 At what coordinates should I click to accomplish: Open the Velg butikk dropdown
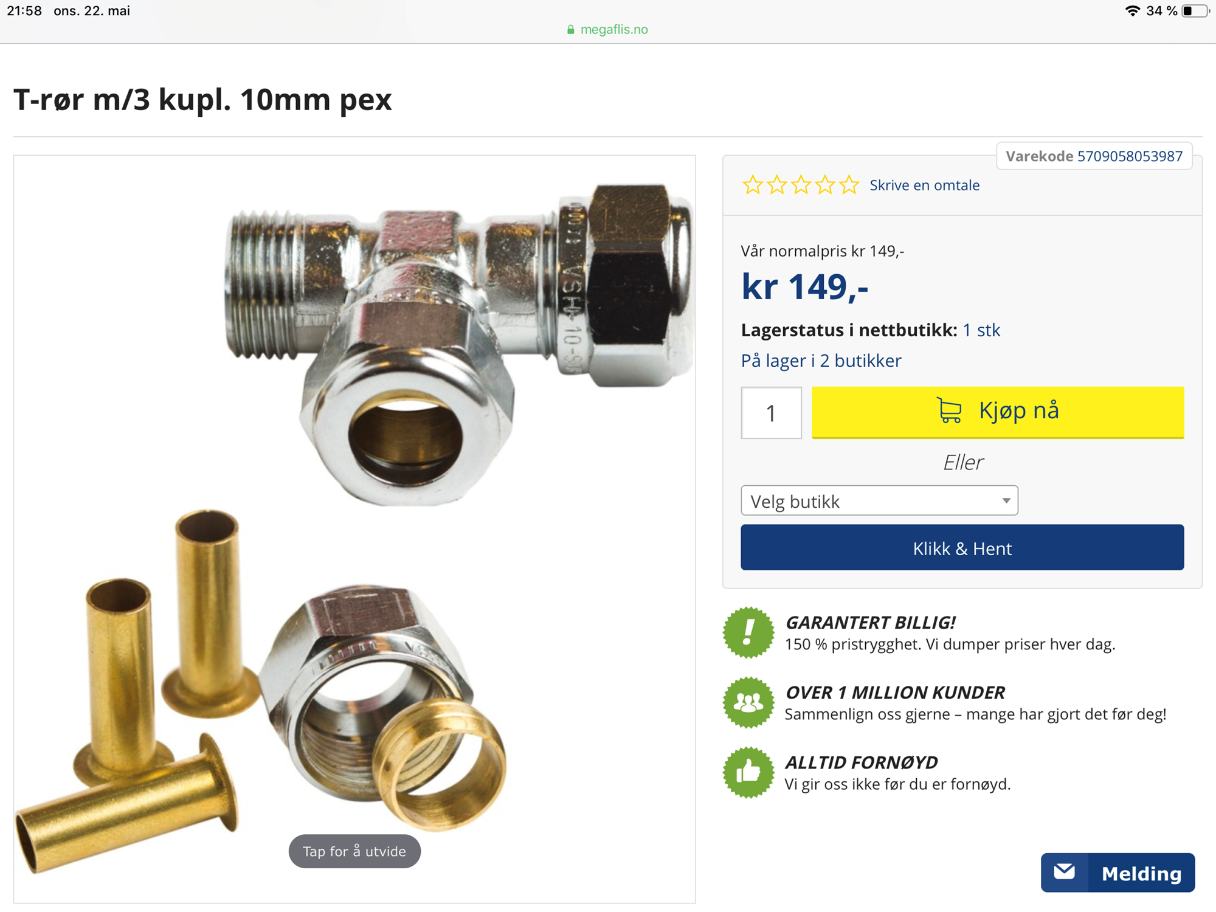[879, 500]
